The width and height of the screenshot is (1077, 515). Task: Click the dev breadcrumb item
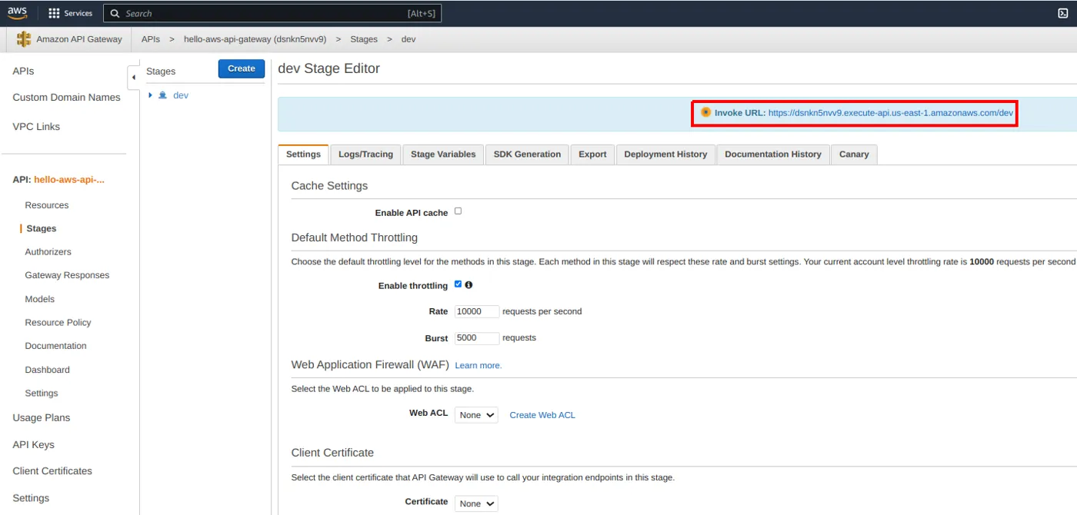click(x=408, y=39)
